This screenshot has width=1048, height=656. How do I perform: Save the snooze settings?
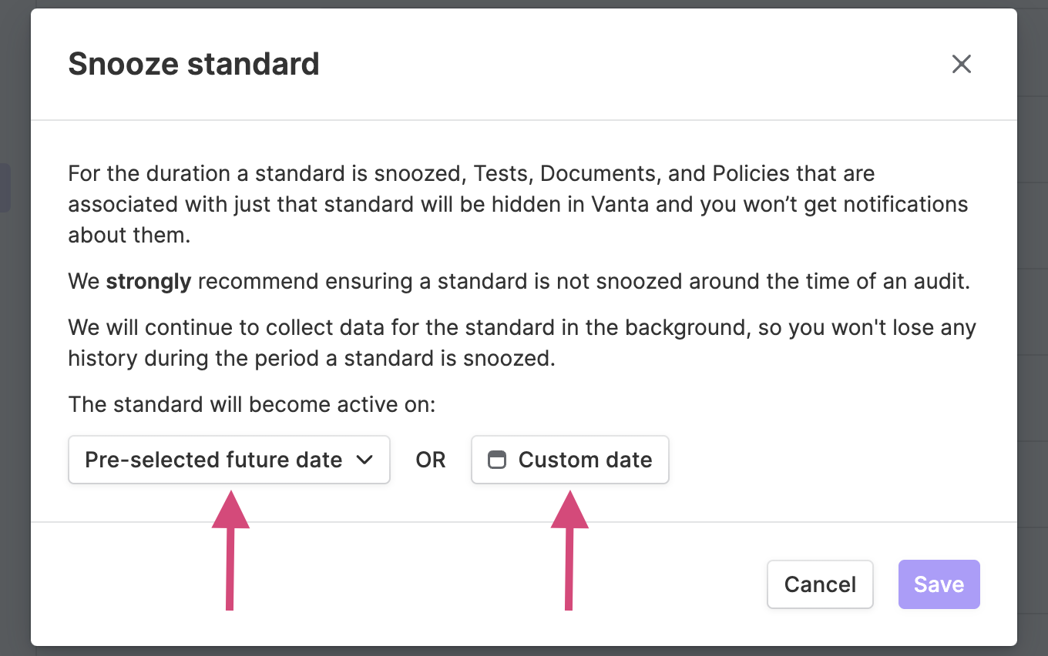[x=939, y=584]
